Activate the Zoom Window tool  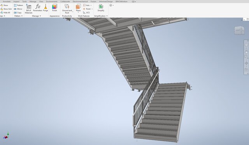(x=246, y=57)
